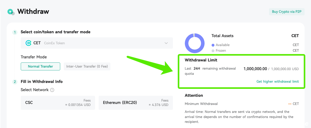This screenshot has width=311, height=128.
Task: Click the gray Frozen legend dot
Action: 213,51
